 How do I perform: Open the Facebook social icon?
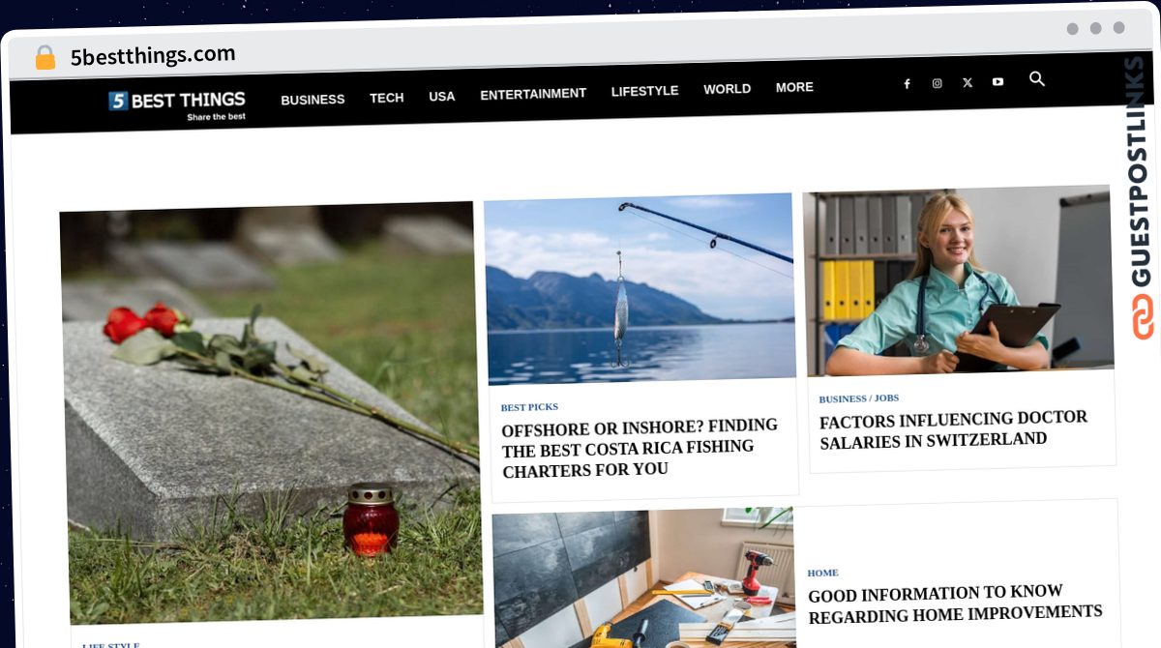(x=907, y=84)
